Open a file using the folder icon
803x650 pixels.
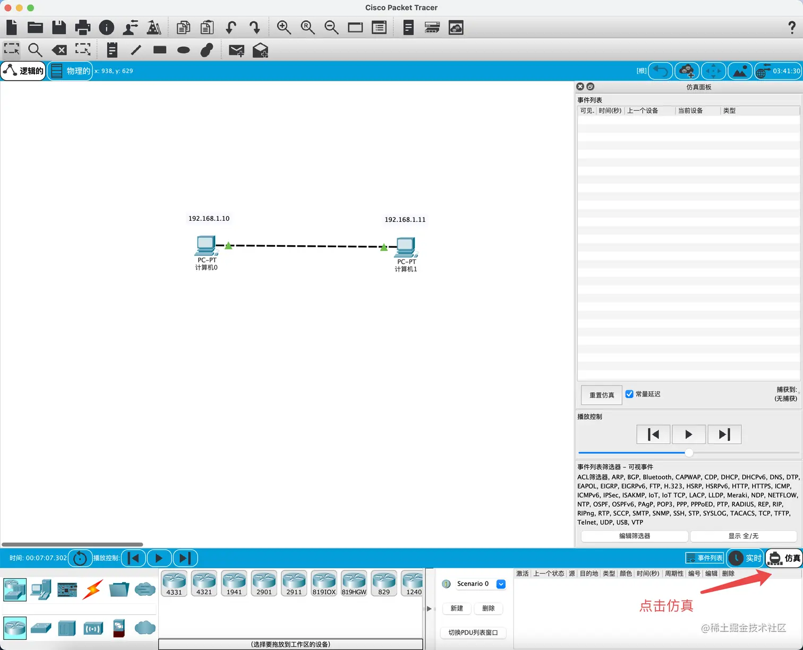35,27
